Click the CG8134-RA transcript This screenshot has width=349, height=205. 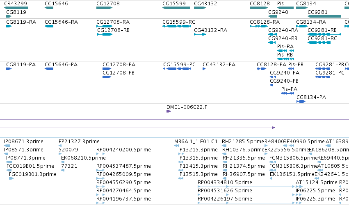tap(302, 26)
